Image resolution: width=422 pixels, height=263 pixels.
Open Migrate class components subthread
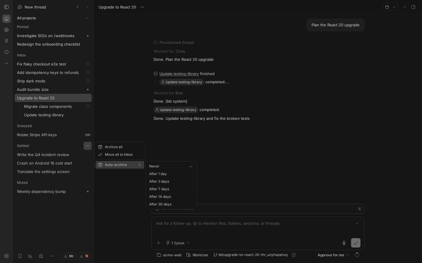(x=57, y=106)
